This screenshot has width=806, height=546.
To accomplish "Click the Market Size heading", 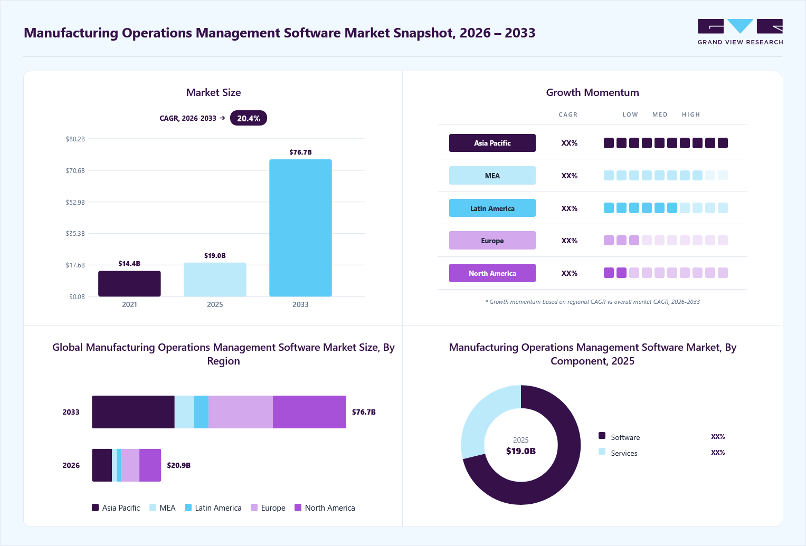I will point(213,92).
